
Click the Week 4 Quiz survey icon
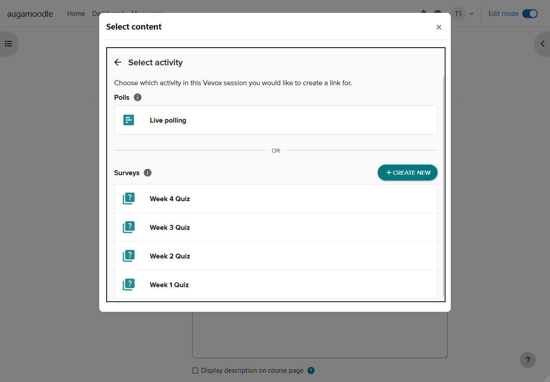coord(128,198)
